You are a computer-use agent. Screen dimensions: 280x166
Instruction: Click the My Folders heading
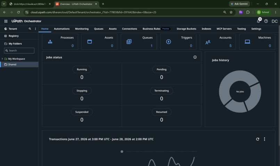click(x=15, y=43)
